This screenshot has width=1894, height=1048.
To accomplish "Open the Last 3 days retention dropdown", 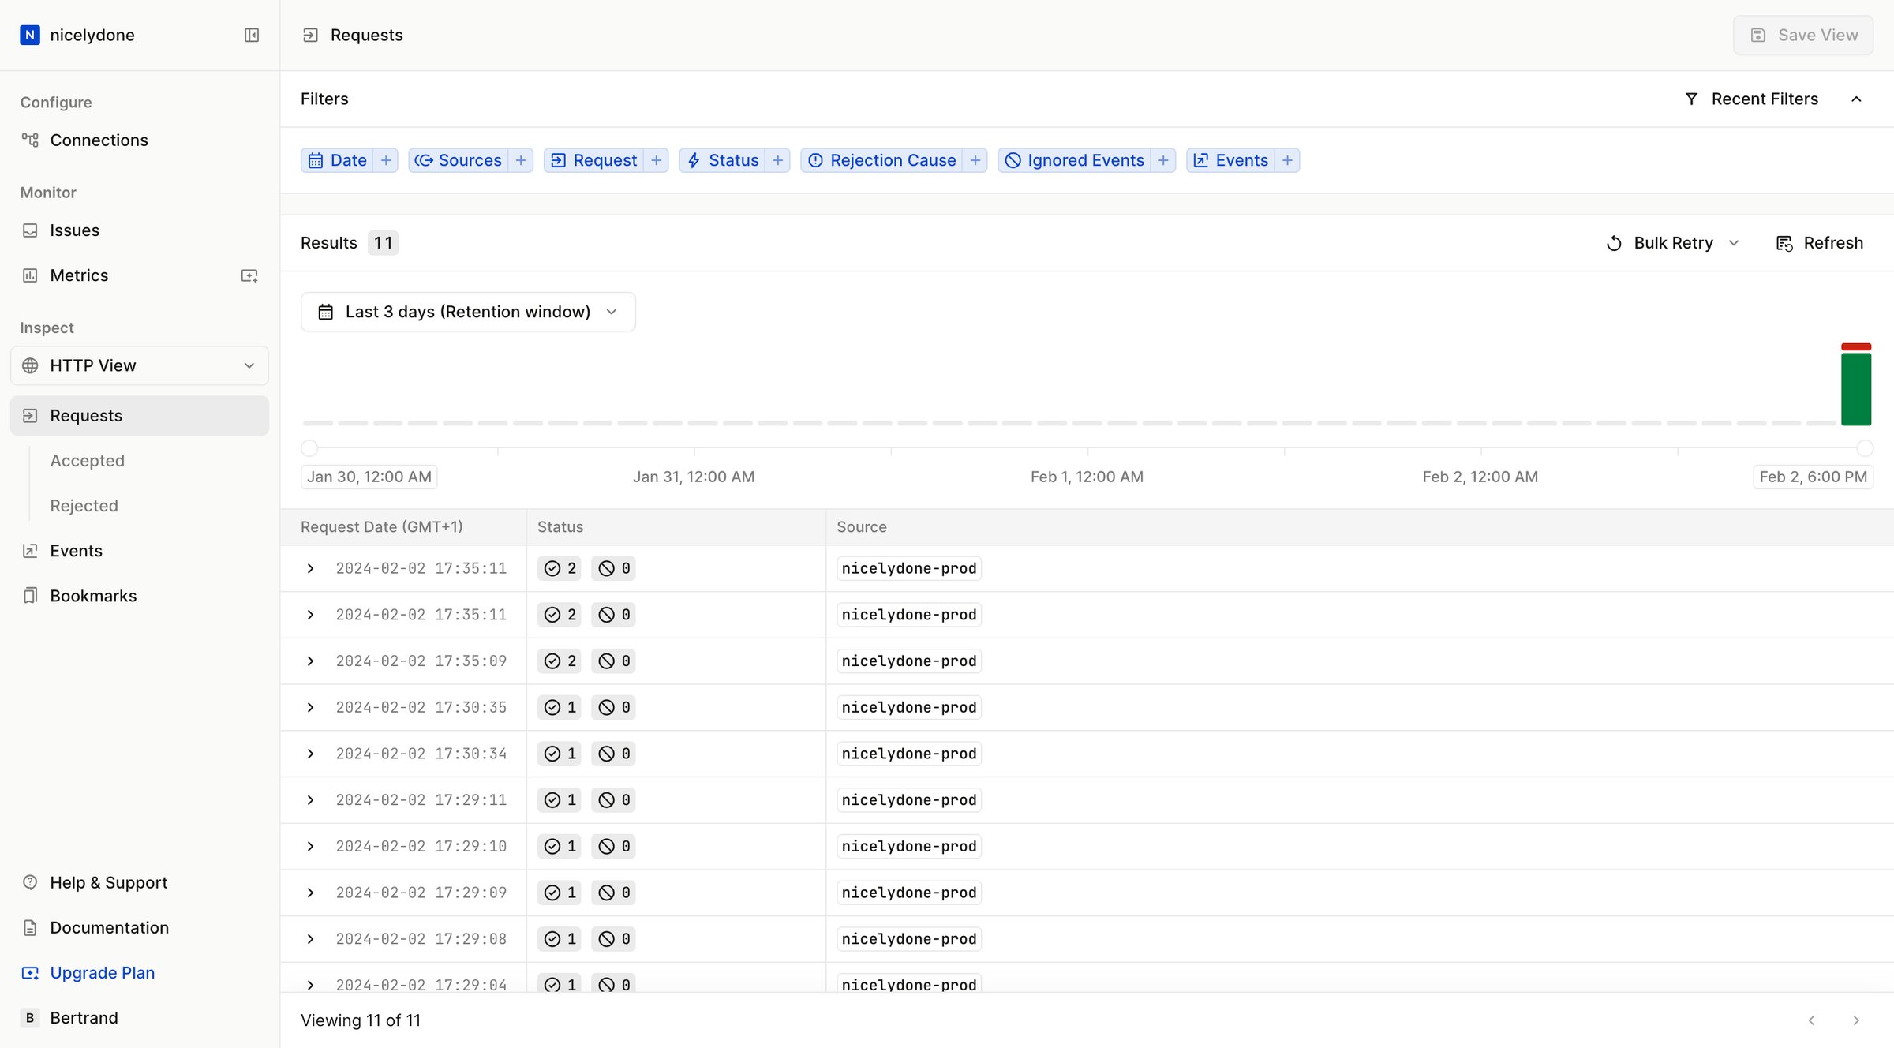I will 468,312.
